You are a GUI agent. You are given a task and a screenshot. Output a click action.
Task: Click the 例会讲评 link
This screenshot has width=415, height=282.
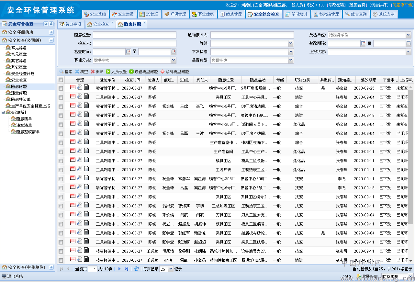379,5
